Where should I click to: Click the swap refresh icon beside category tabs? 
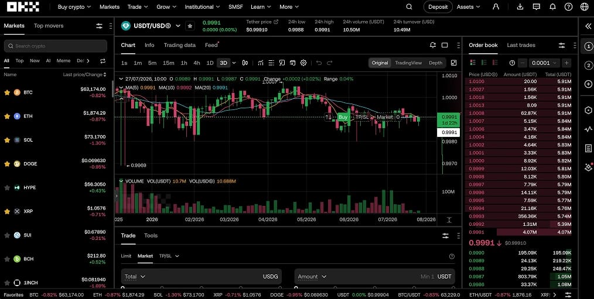[x=103, y=60]
